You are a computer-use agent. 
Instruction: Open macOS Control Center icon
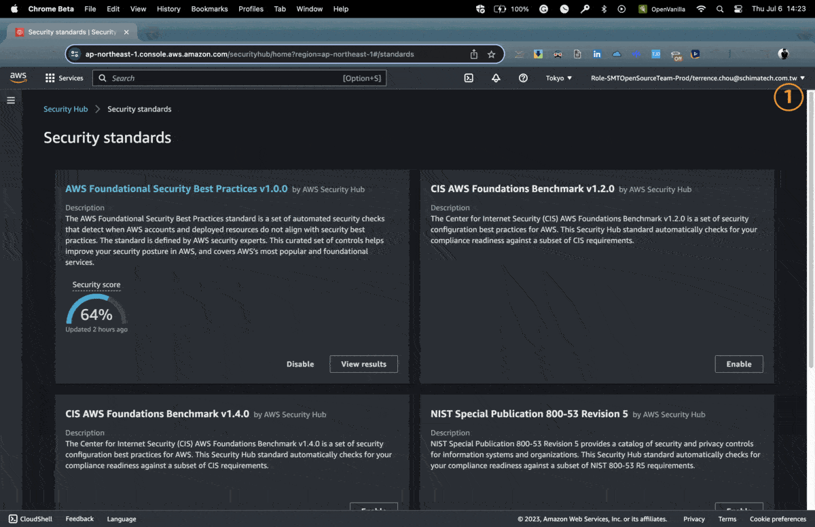click(738, 9)
